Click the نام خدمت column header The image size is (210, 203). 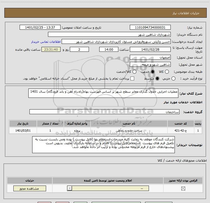pyautogui.click(x=129, y=123)
